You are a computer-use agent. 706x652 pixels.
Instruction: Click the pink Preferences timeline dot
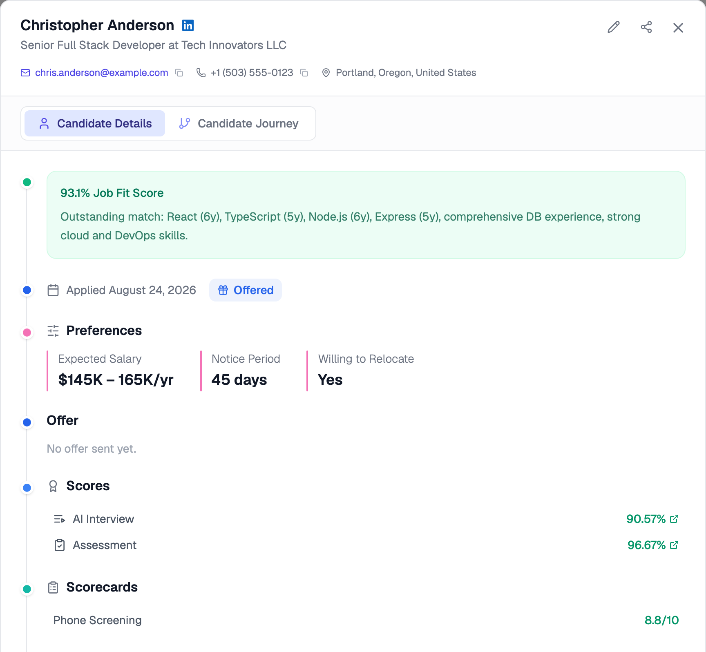click(27, 333)
